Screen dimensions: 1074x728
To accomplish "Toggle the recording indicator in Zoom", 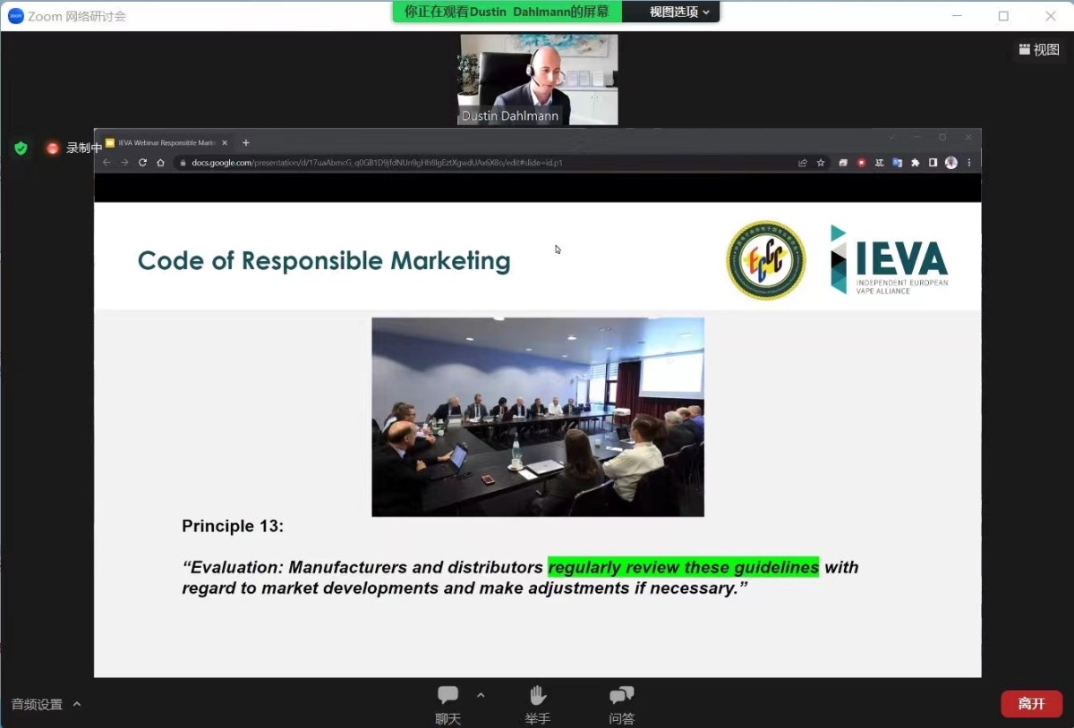I will point(52,148).
